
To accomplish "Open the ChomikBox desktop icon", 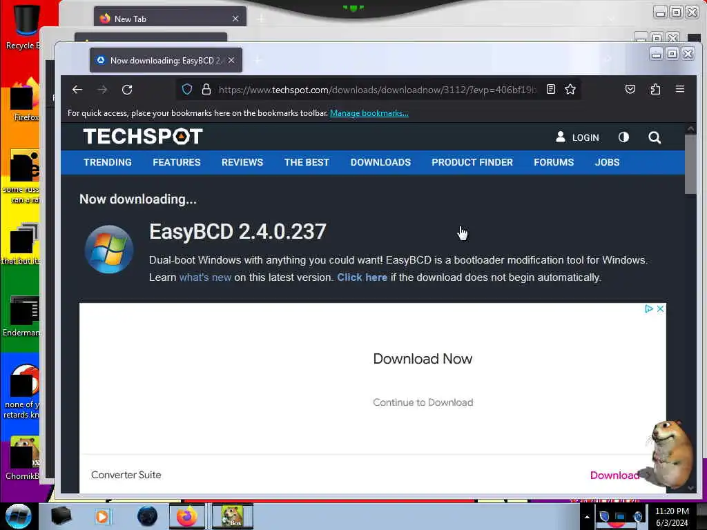I will [x=23, y=458].
